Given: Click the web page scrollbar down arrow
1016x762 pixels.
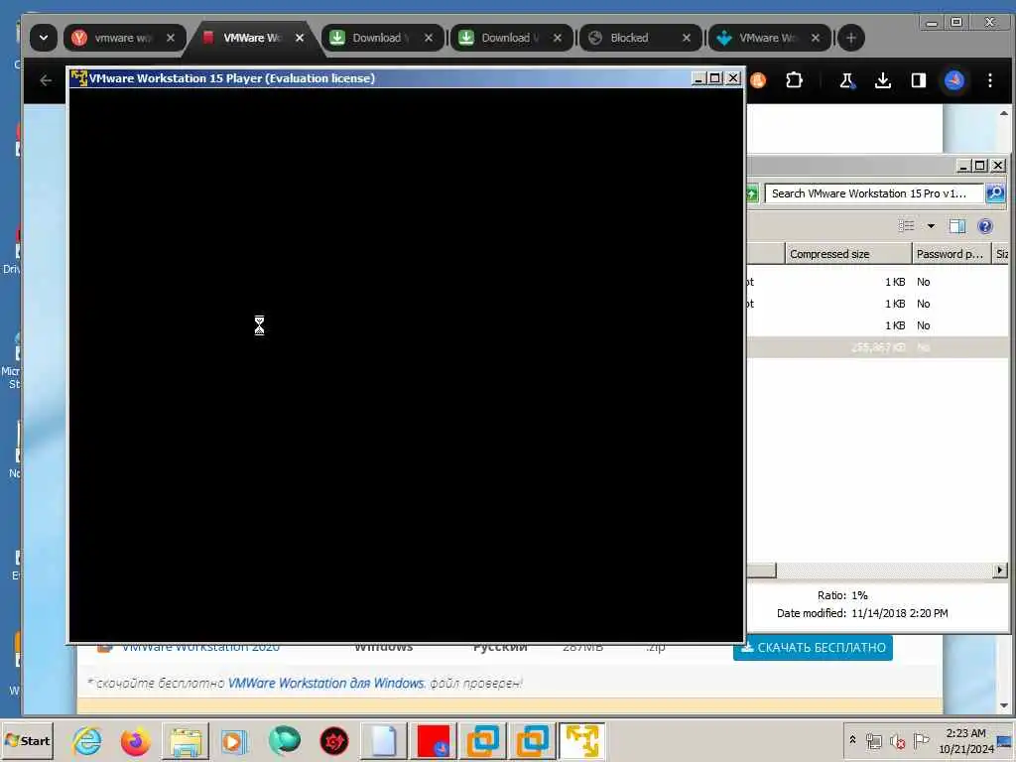Looking at the screenshot, I should (1004, 705).
